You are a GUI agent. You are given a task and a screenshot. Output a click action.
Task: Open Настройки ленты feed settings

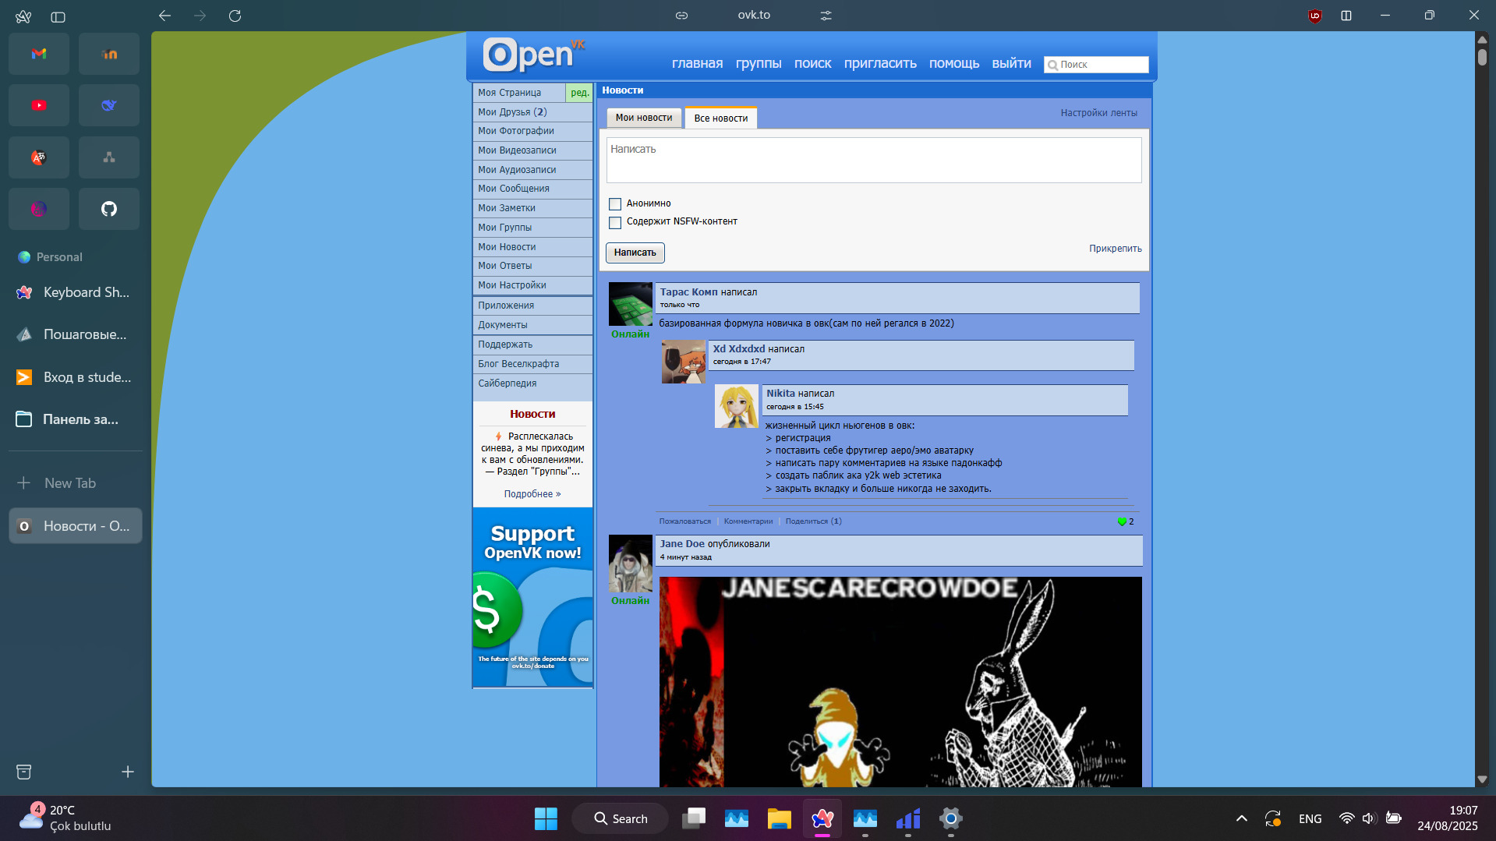pos(1098,113)
